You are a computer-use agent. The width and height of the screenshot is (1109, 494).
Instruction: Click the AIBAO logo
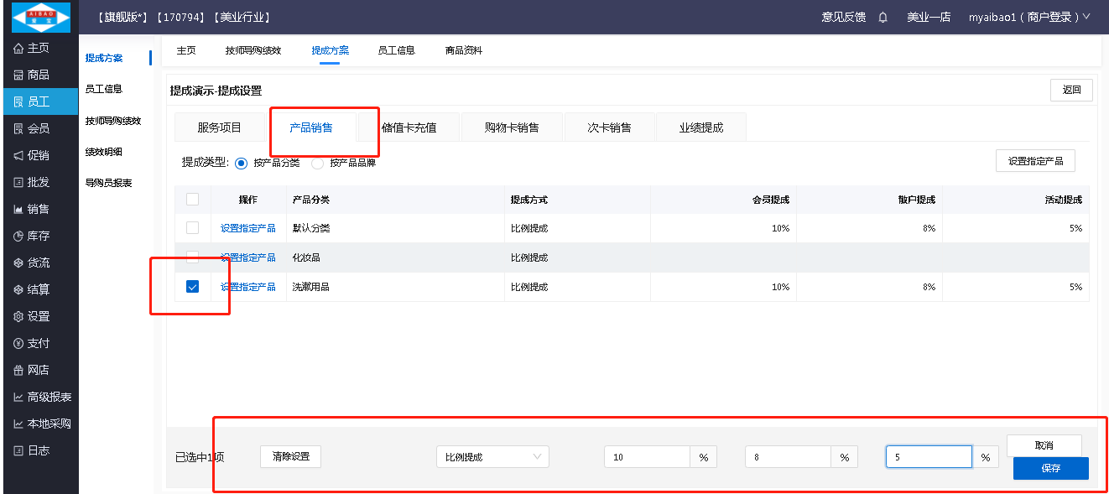(x=40, y=17)
